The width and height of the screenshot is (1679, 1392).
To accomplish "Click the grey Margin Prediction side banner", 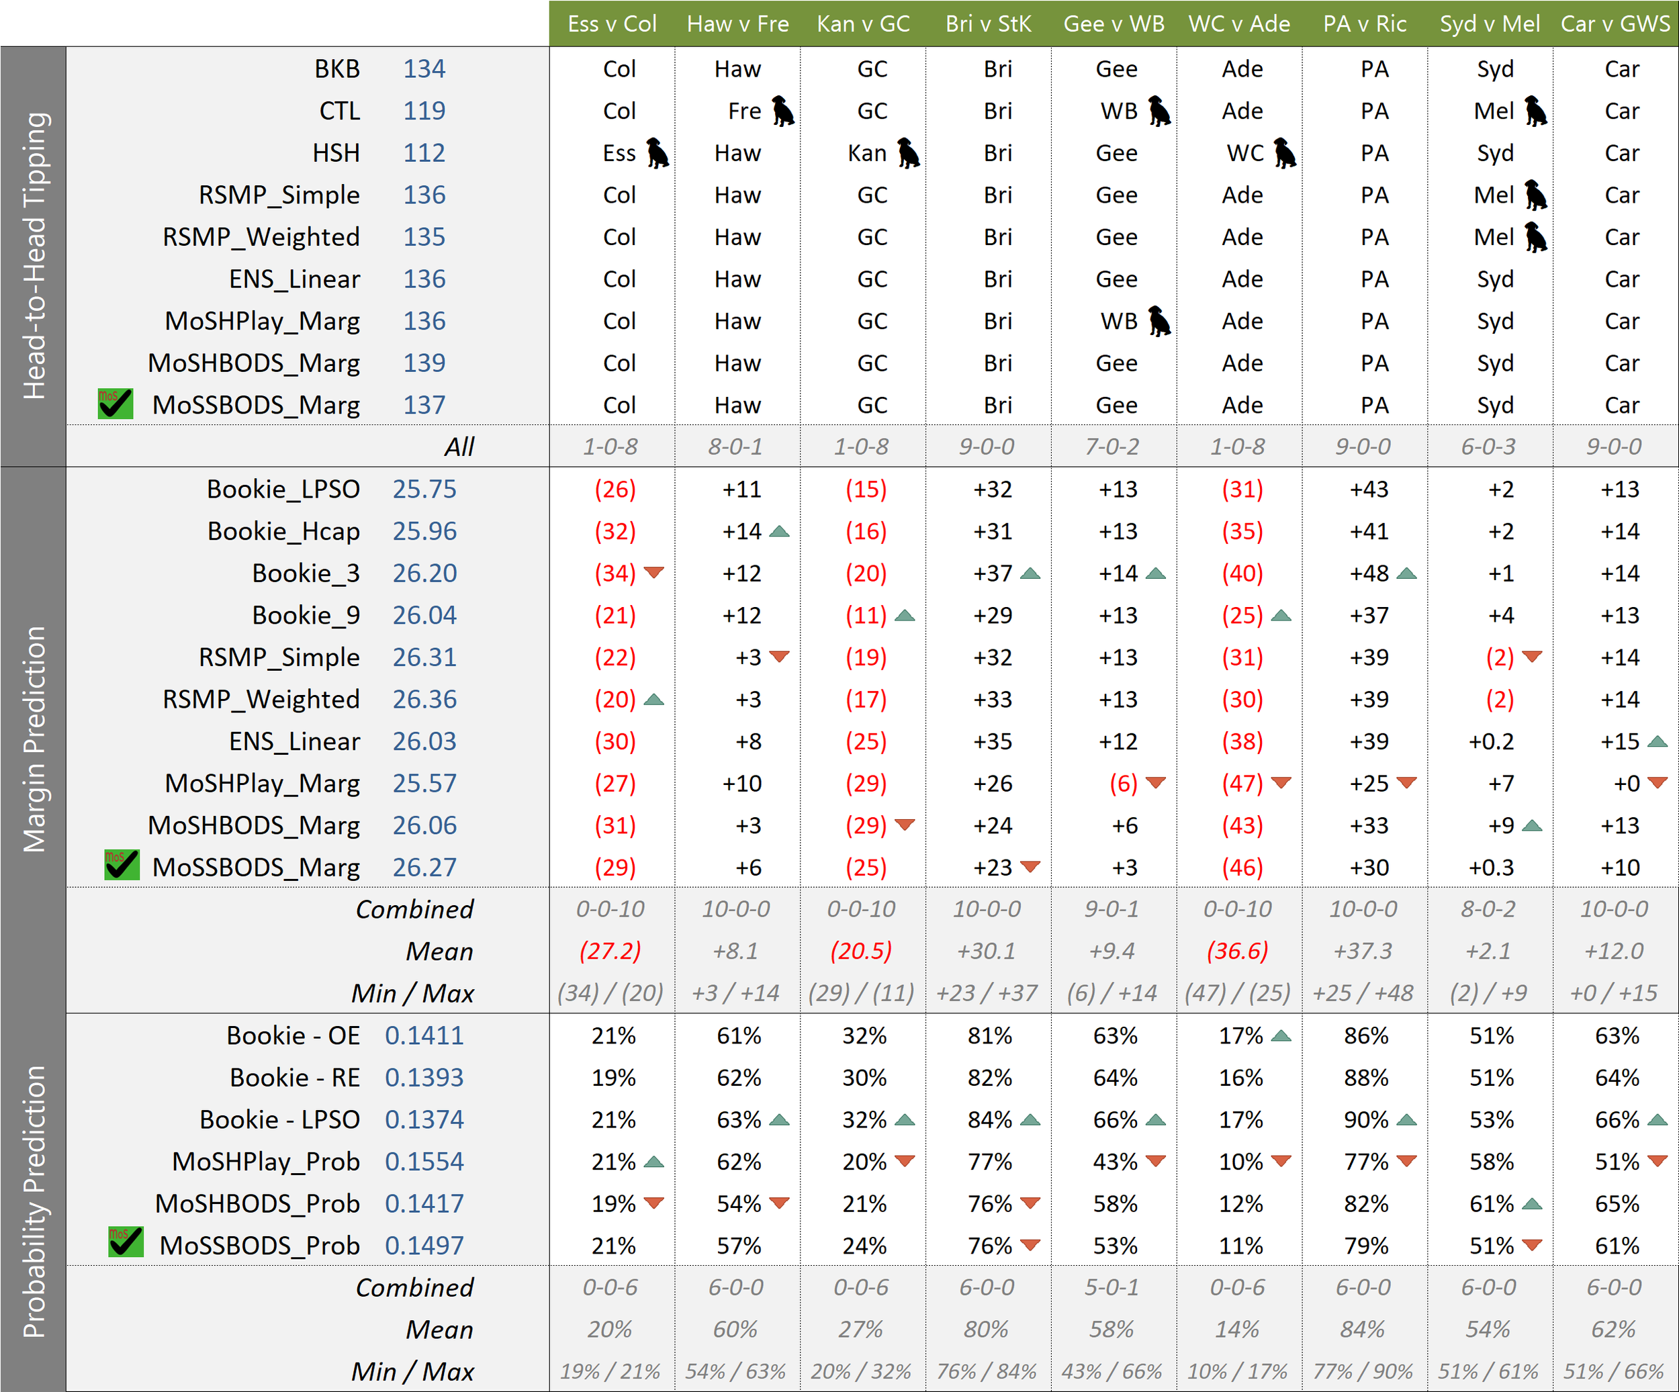I will pos(34,739).
